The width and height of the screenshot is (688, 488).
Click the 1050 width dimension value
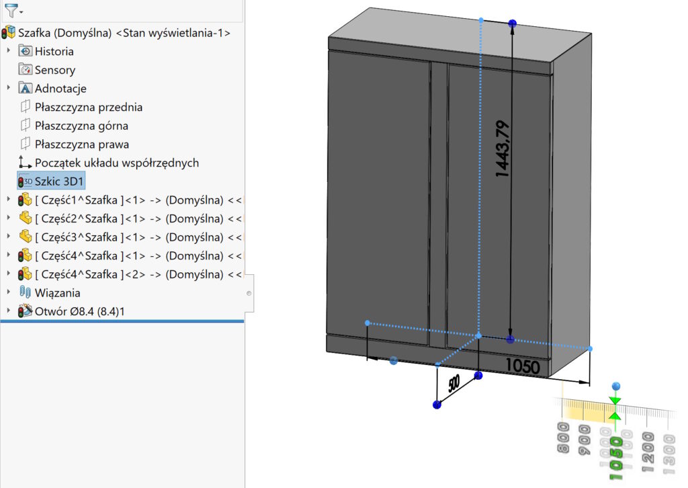523,366
